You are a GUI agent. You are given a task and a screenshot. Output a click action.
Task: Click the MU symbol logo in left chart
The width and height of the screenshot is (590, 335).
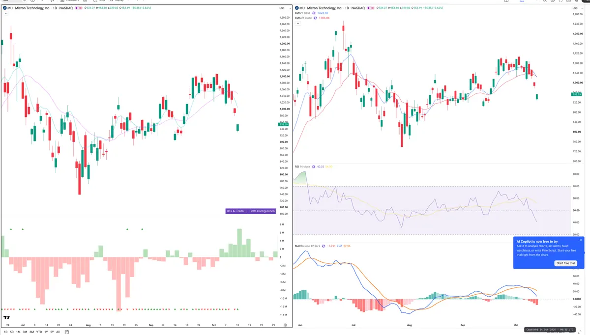(4, 8)
